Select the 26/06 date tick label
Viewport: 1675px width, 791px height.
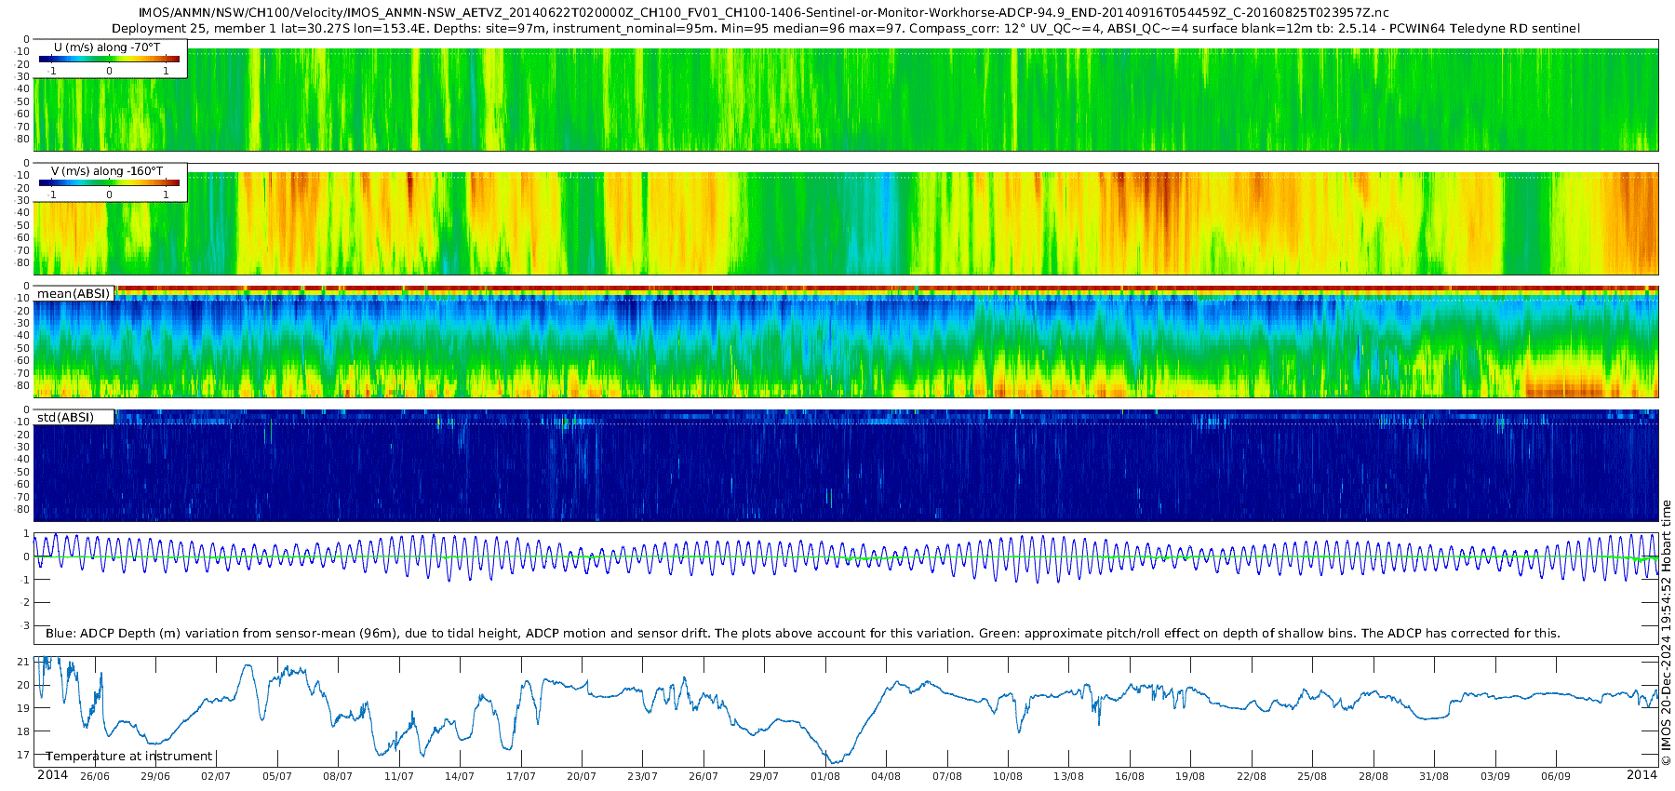coord(94,776)
